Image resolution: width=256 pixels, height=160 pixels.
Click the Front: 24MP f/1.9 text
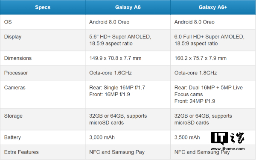(x=195, y=101)
